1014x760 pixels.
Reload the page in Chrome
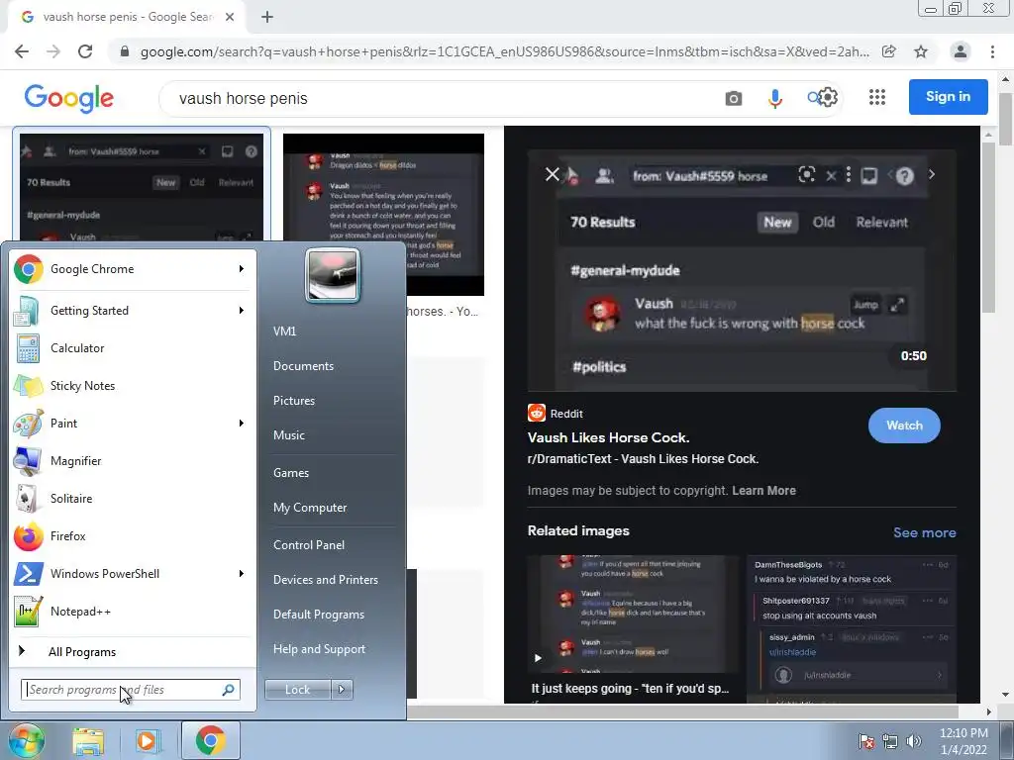(x=85, y=51)
